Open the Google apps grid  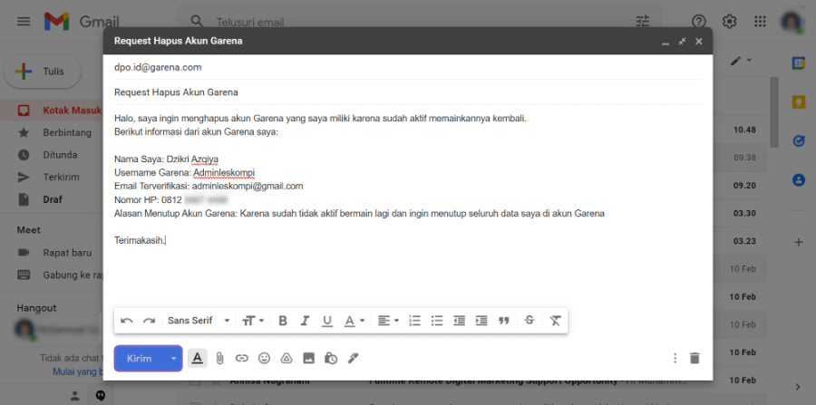[x=760, y=22]
